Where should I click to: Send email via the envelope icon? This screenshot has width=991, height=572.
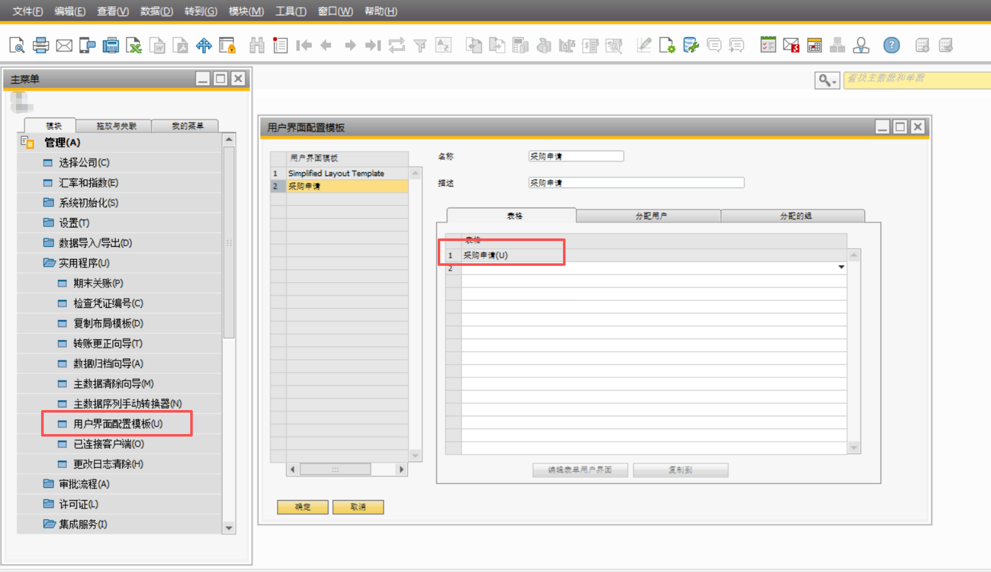coord(64,45)
